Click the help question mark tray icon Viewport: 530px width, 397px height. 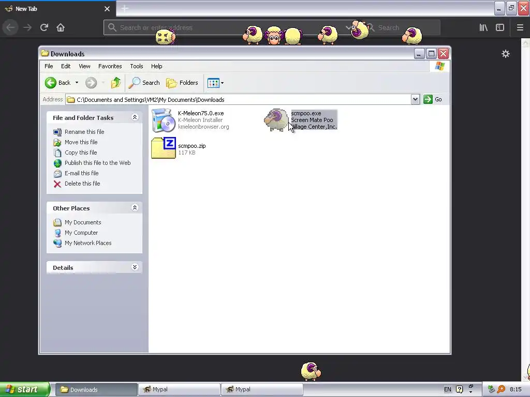[x=459, y=389]
